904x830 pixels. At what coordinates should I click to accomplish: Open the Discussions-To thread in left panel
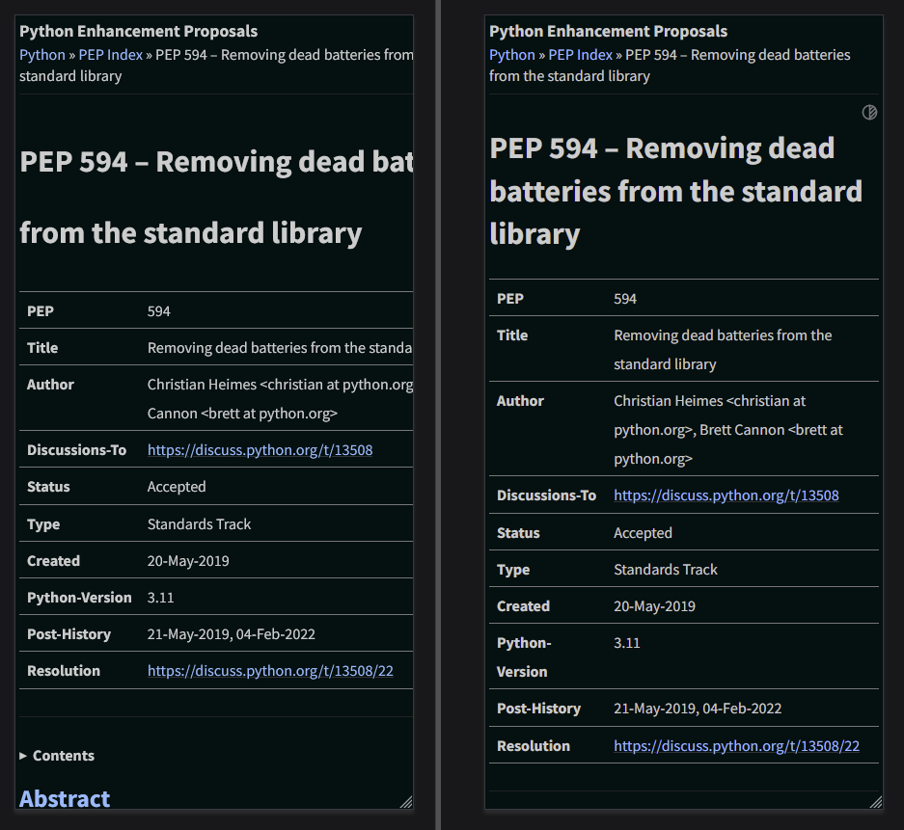point(259,449)
